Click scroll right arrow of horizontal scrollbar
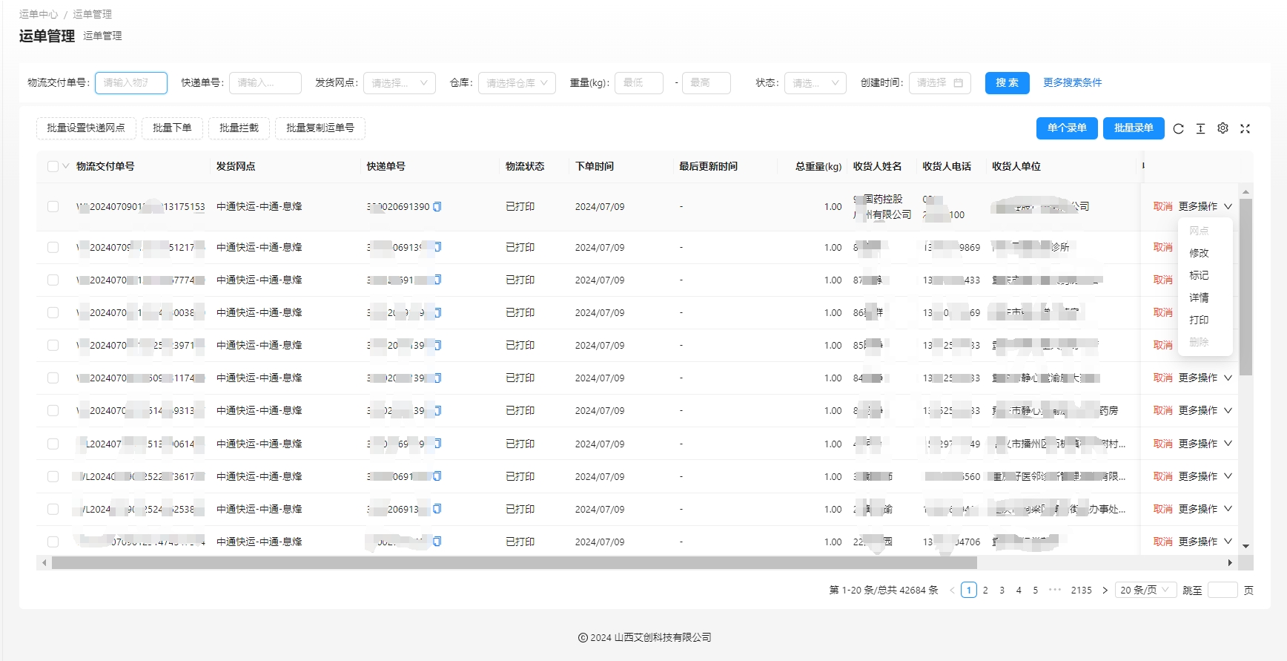 [1230, 563]
